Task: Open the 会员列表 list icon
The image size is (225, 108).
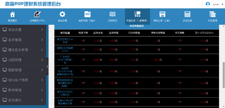Action: tap(87, 14)
